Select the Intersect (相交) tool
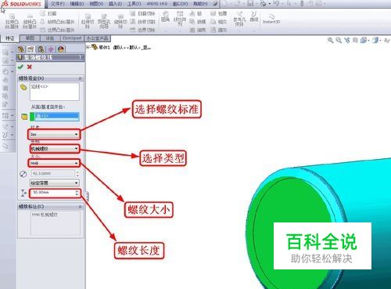The height and width of the screenshot is (289, 391). (x=218, y=22)
